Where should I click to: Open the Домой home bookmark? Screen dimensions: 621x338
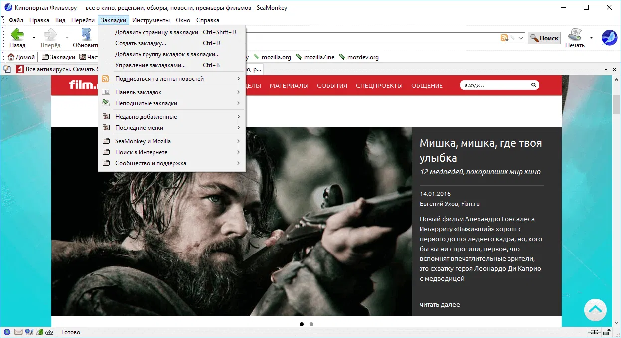click(x=21, y=57)
